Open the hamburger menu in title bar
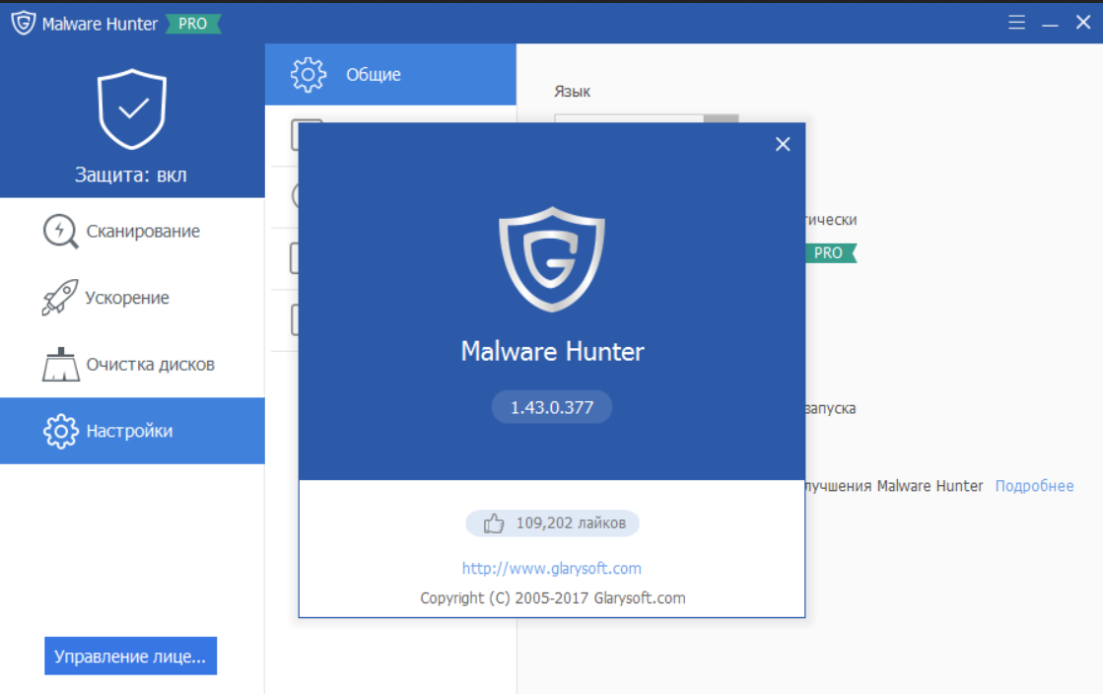 (1016, 23)
